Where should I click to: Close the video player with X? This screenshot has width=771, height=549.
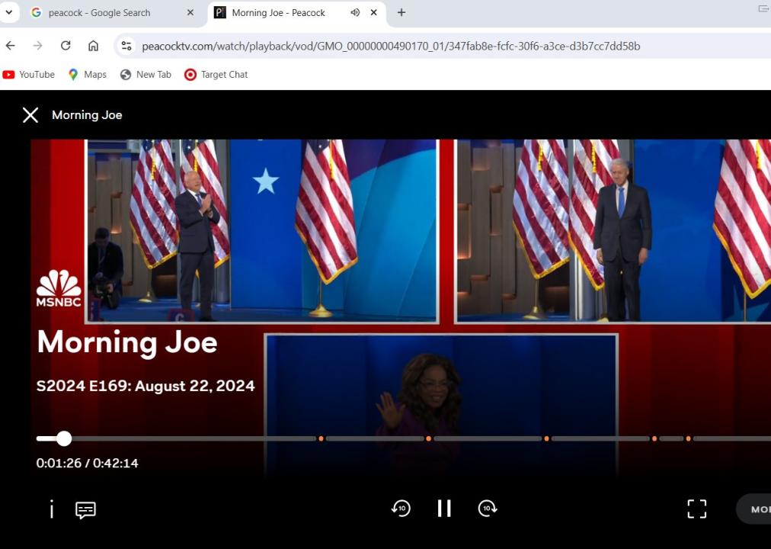(30, 115)
